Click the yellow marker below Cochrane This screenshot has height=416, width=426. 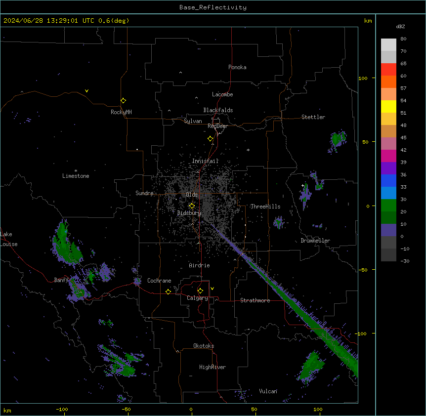pos(168,291)
